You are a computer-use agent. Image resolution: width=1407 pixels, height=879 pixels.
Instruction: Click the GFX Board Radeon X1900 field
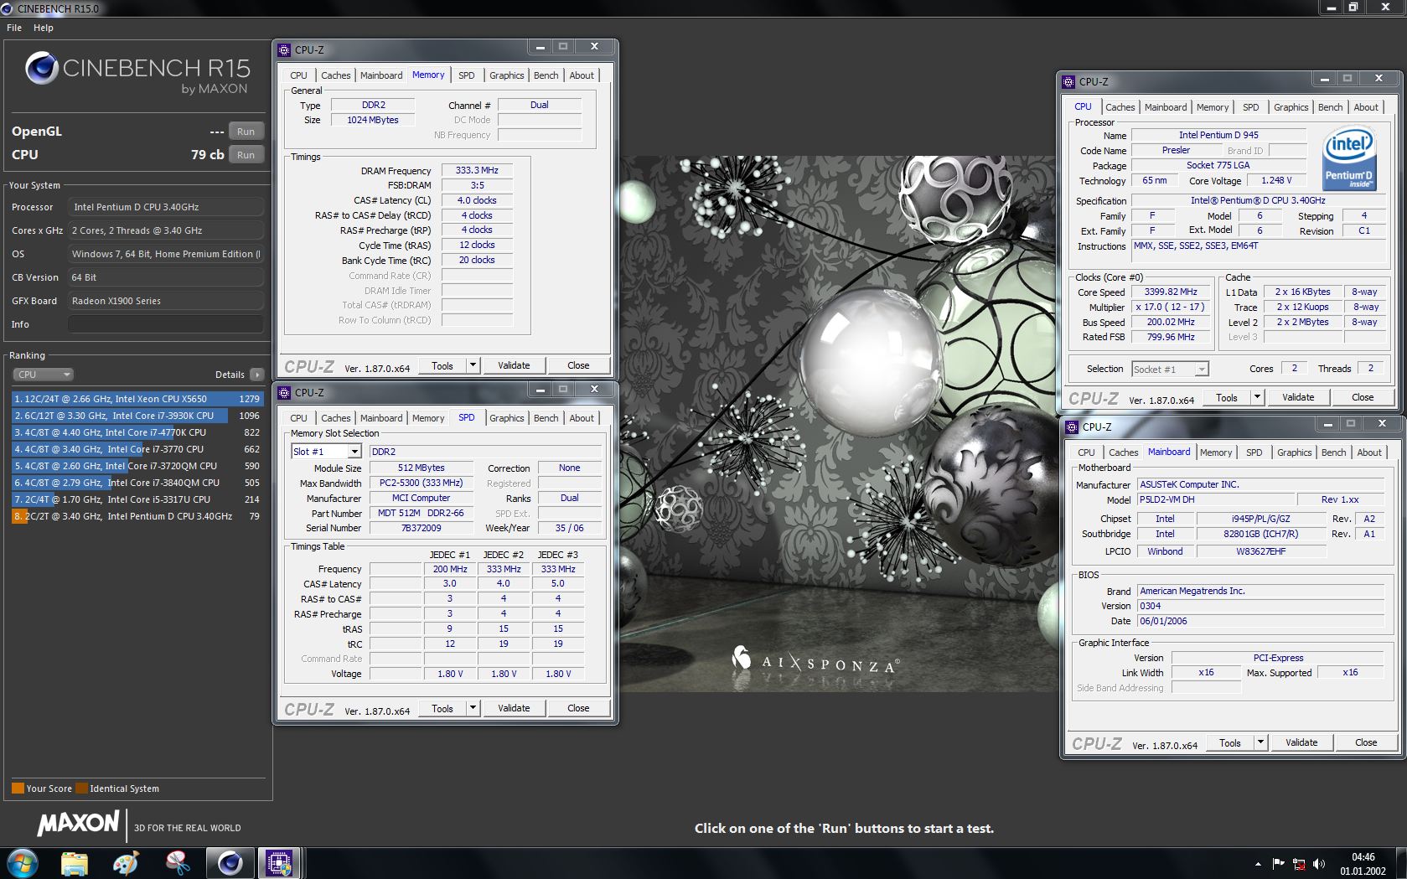(166, 301)
